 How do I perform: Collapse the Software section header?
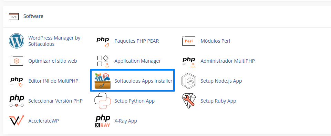pos(167,17)
